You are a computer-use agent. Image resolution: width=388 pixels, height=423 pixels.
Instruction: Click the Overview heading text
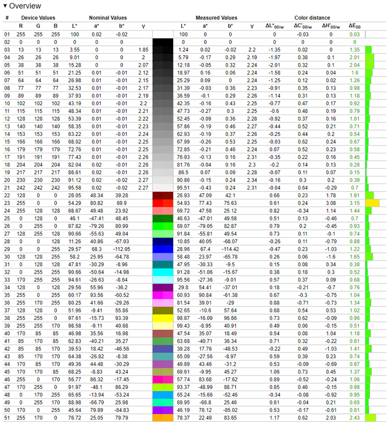(25, 6)
